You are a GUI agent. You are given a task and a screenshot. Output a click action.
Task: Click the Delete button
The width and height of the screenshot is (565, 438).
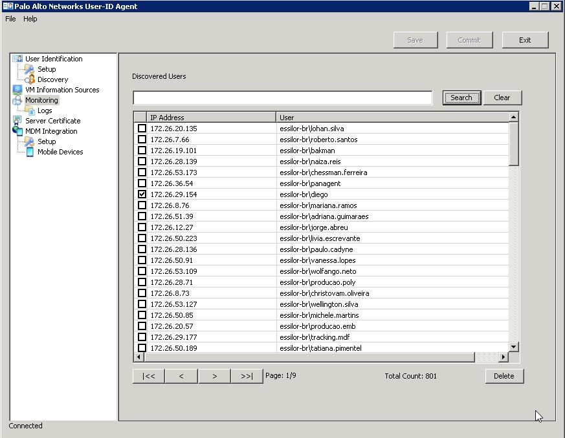[504, 376]
